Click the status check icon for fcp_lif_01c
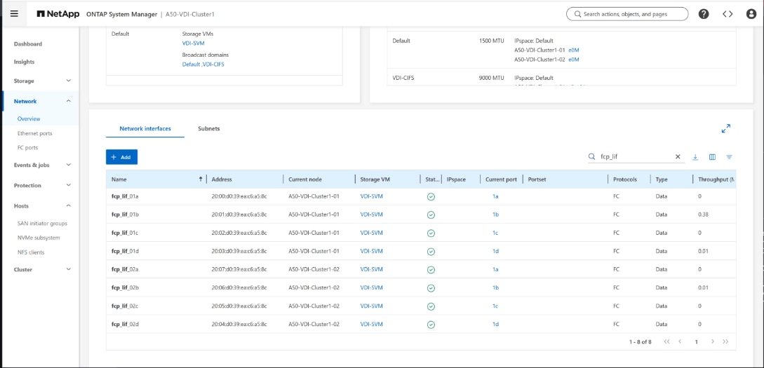Screen dimensions: 764x368 431,233
